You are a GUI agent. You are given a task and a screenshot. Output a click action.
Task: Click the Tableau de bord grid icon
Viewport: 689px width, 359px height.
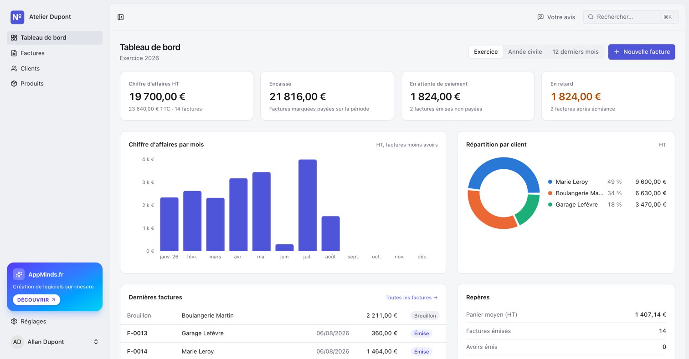(14, 38)
